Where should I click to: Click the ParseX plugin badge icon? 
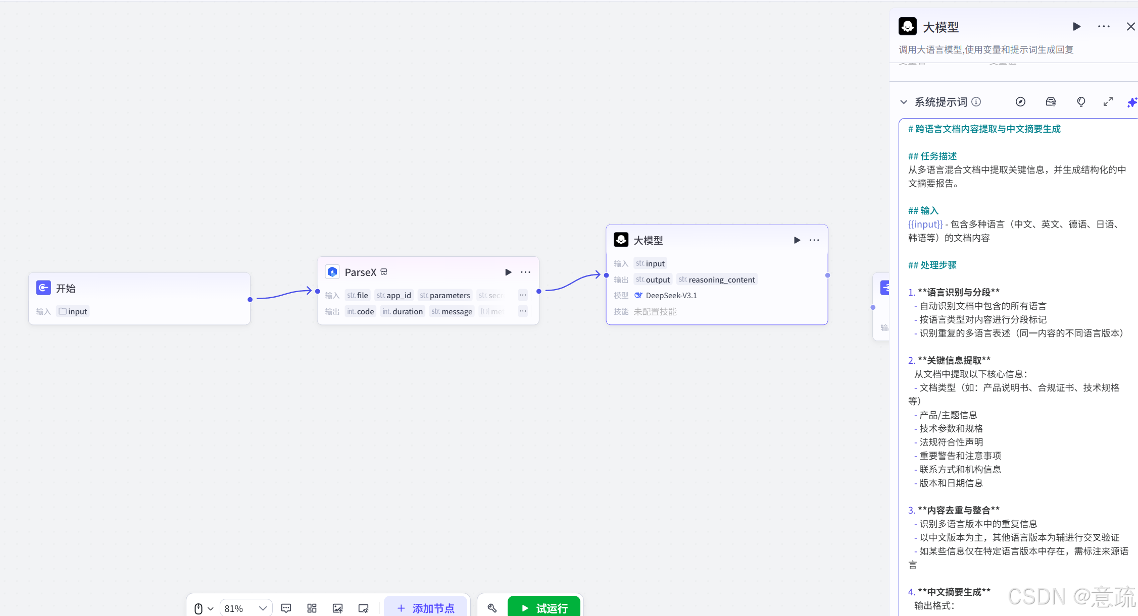[x=384, y=272]
